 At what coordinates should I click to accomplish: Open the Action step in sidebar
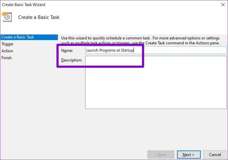(7, 51)
